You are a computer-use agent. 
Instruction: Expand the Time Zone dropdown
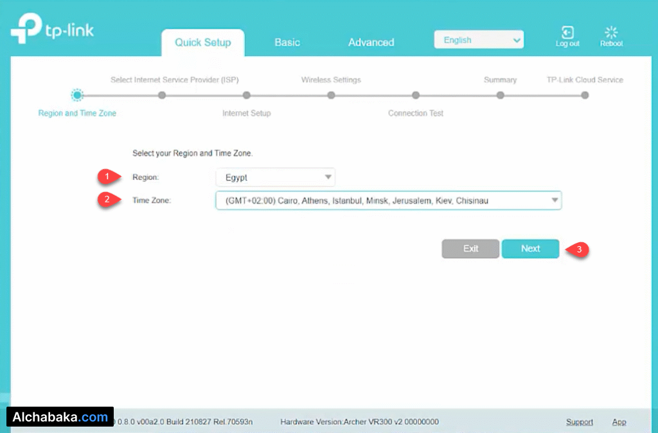388,201
